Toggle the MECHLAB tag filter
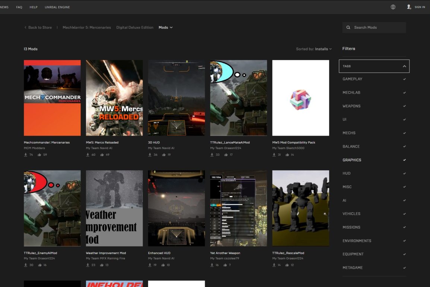This screenshot has height=287, width=430. [374, 92]
